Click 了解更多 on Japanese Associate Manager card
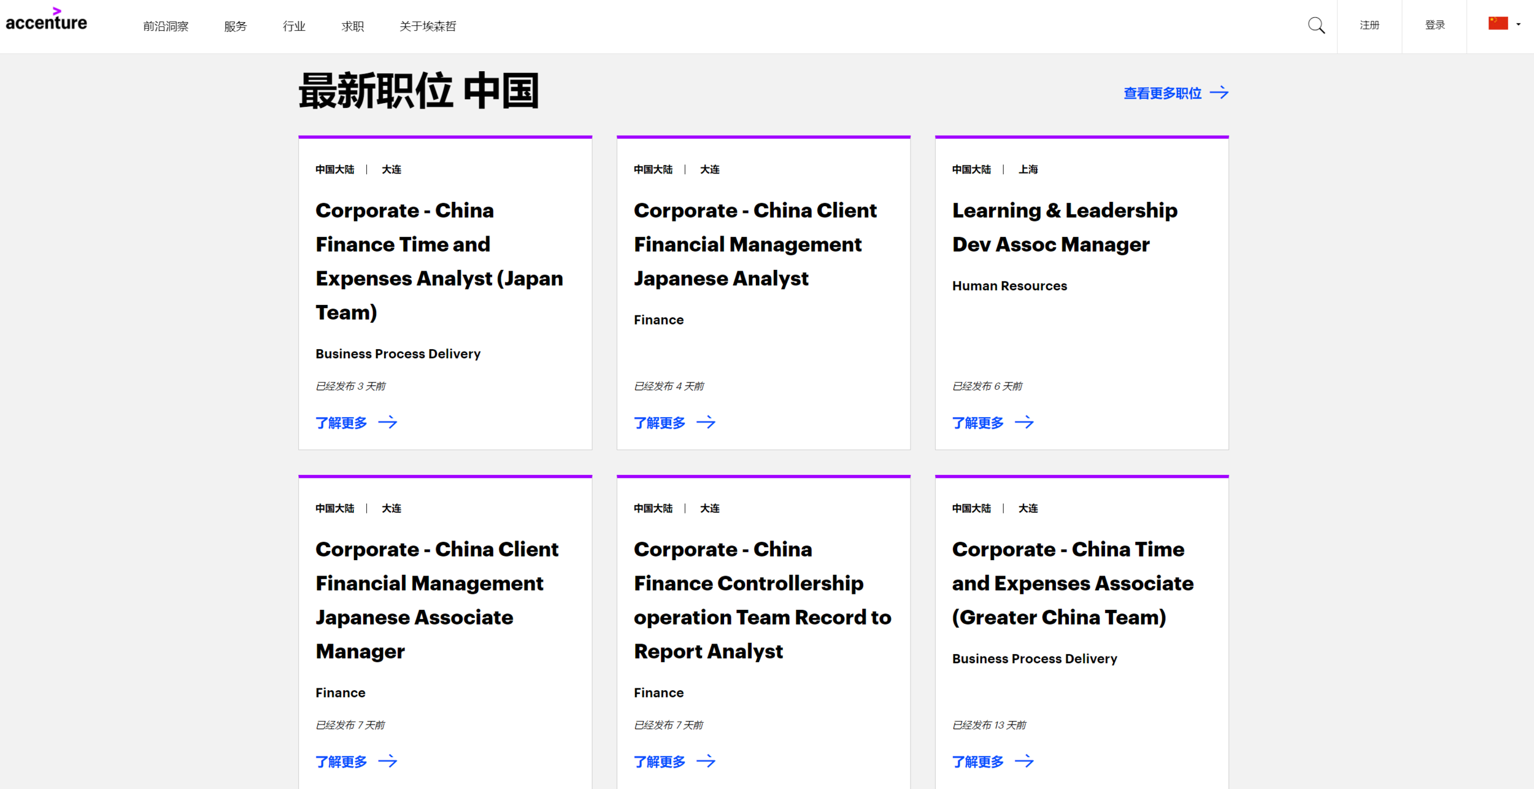Screen dimensions: 1534x789 click(341, 762)
